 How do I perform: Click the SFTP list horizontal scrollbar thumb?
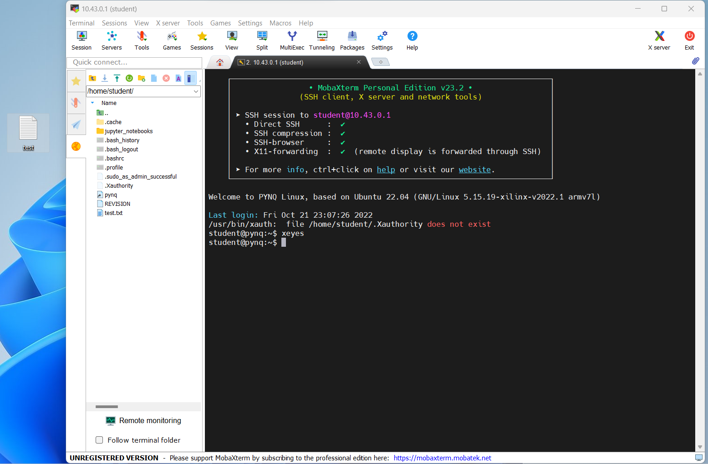pyautogui.click(x=107, y=407)
